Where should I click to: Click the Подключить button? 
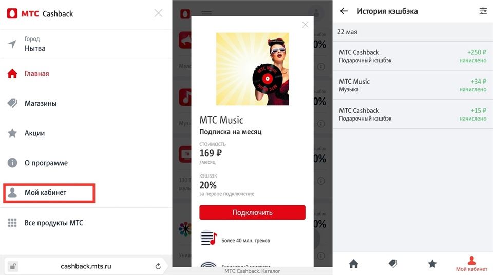[252, 212]
